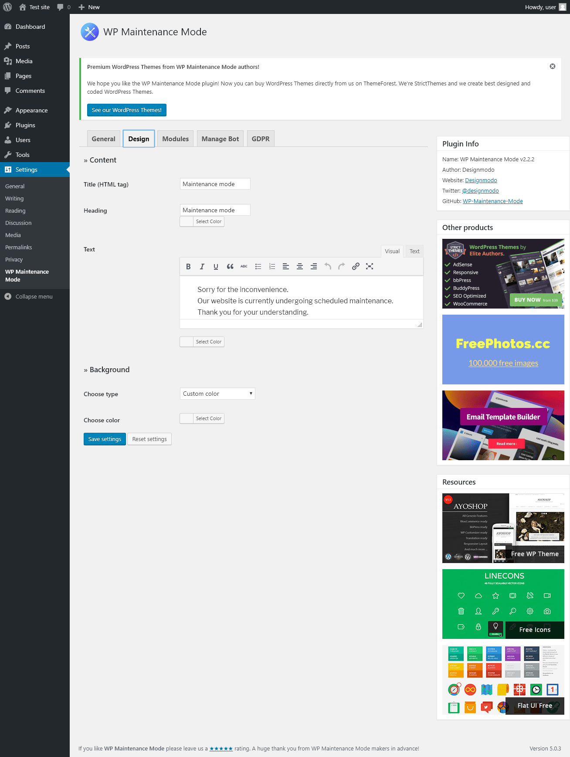
Task: Click See our WordPress Themes! button
Action: (127, 110)
